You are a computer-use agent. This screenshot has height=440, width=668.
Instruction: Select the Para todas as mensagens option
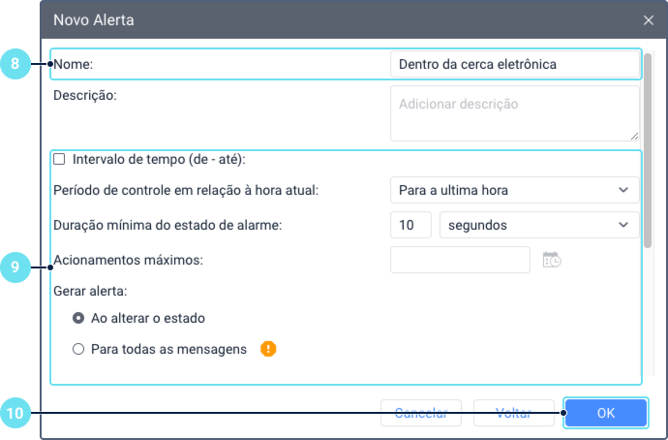click(x=78, y=349)
